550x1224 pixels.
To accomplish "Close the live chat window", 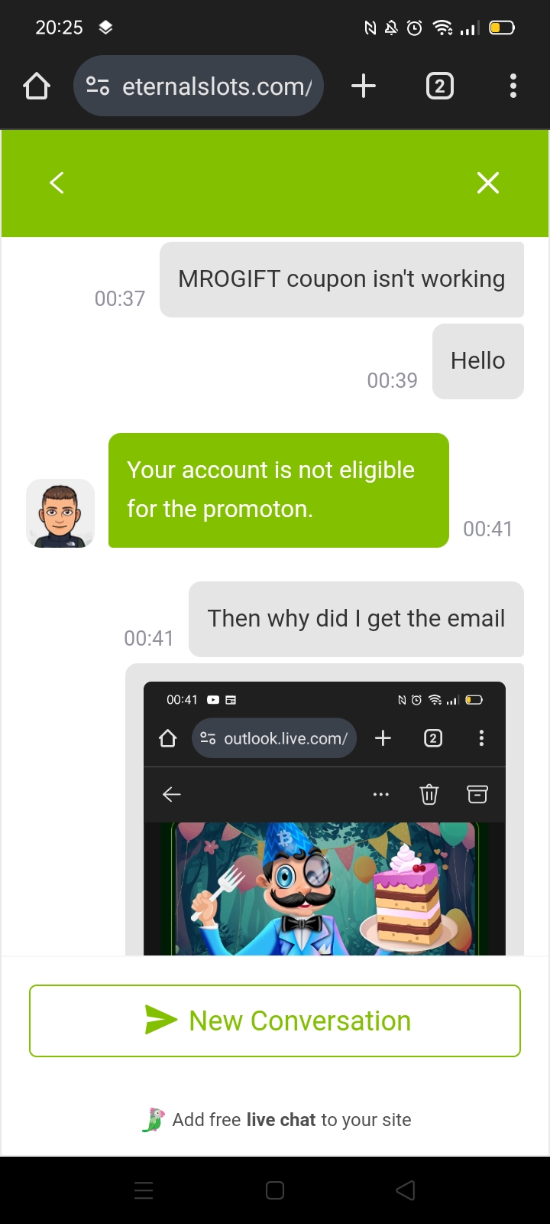I will pyautogui.click(x=488, y=183).
